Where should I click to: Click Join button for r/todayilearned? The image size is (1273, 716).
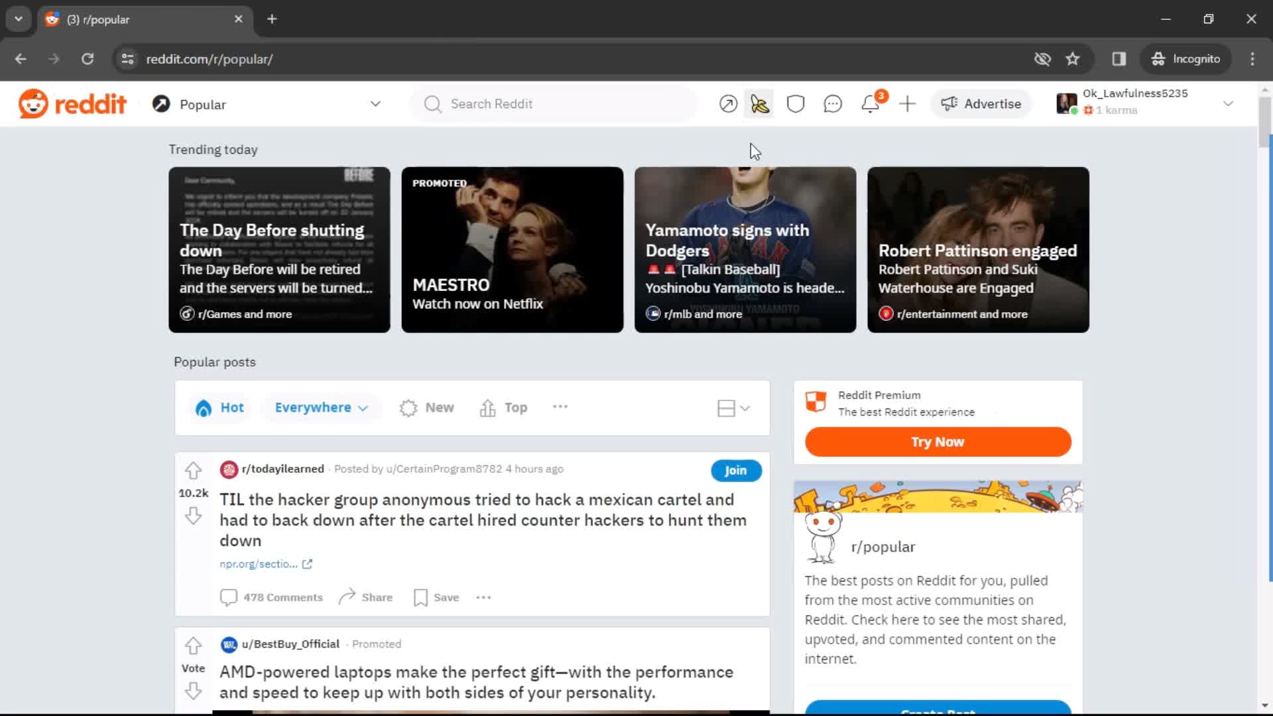click(x=736, y=470)
